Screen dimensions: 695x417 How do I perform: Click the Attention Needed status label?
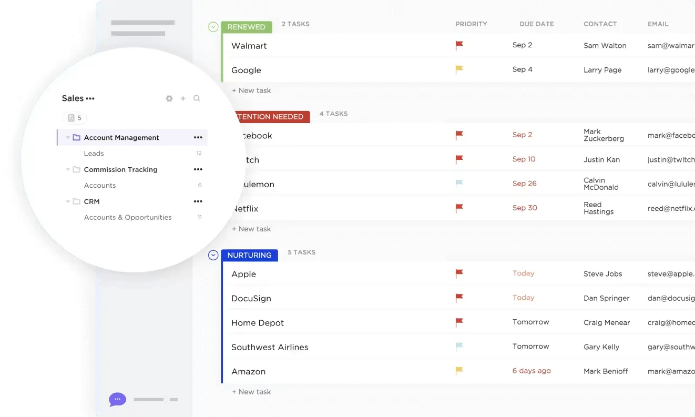272,117
